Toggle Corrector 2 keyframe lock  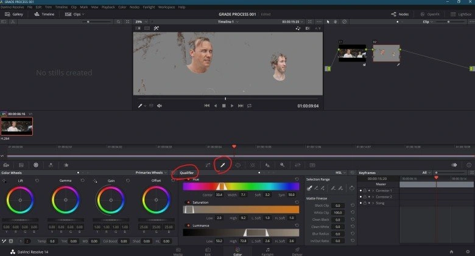pos(365,196)
